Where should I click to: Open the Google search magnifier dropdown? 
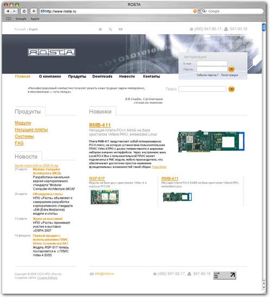click(x=204, y=11)
